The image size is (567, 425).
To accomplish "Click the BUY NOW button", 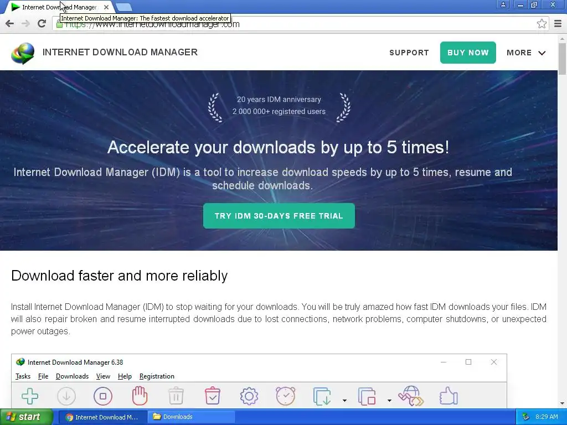I will click(x=468, y=53).
